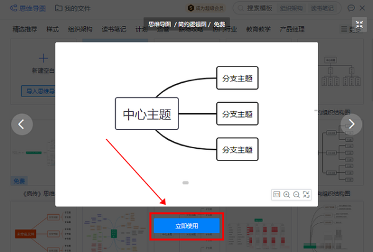Select the 精选推荐 tab
Screen dimensions: 373x252
[x=26, y=29]
